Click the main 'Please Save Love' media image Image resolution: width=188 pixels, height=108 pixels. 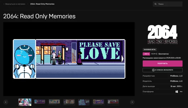[x=69, y=59]
